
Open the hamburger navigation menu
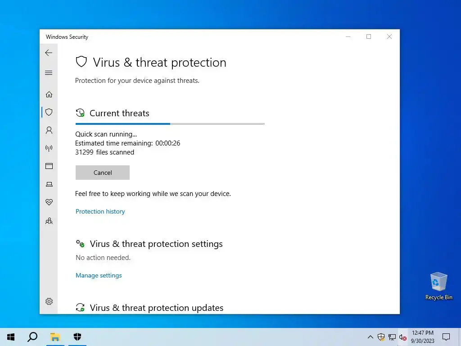pyautogui.click(x=49, y=73)
